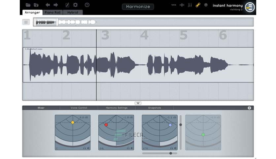Image resolution: width=276 pixels, height=159 pixels.
Task: Click the blue voice pan dot
Action: click(170, 125)
